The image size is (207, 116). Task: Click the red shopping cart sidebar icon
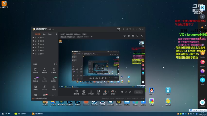(x=202, y=62)
